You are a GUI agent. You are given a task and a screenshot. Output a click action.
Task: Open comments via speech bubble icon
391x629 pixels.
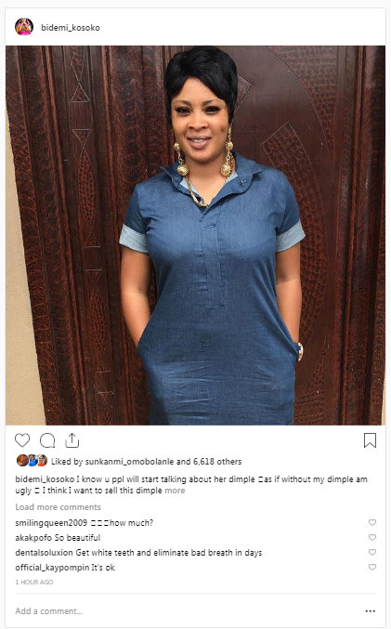click(47, 440)
